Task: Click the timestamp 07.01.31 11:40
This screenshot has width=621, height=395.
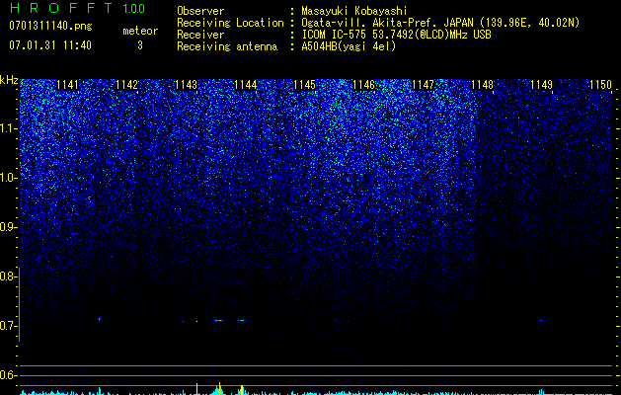Action: click(50, 45)
